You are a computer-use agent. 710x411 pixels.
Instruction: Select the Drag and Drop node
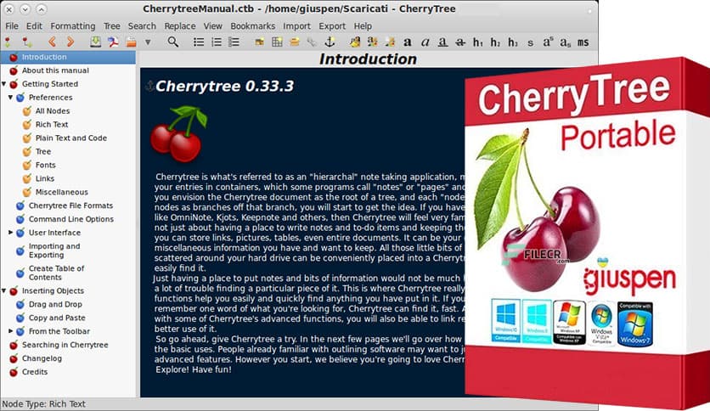[55, 304]
